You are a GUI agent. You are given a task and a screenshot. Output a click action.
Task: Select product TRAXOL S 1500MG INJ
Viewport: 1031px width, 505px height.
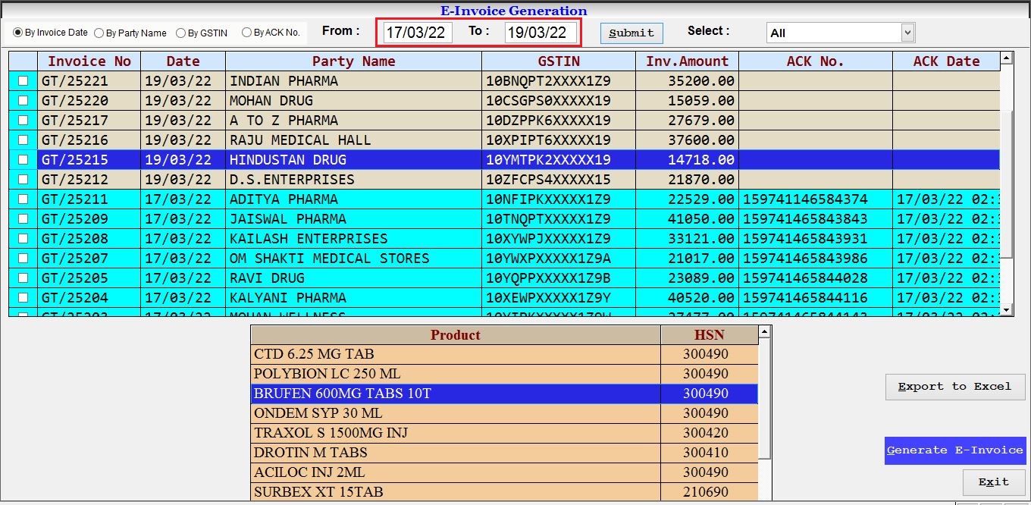pyautogui.click(x=504, y=433)
